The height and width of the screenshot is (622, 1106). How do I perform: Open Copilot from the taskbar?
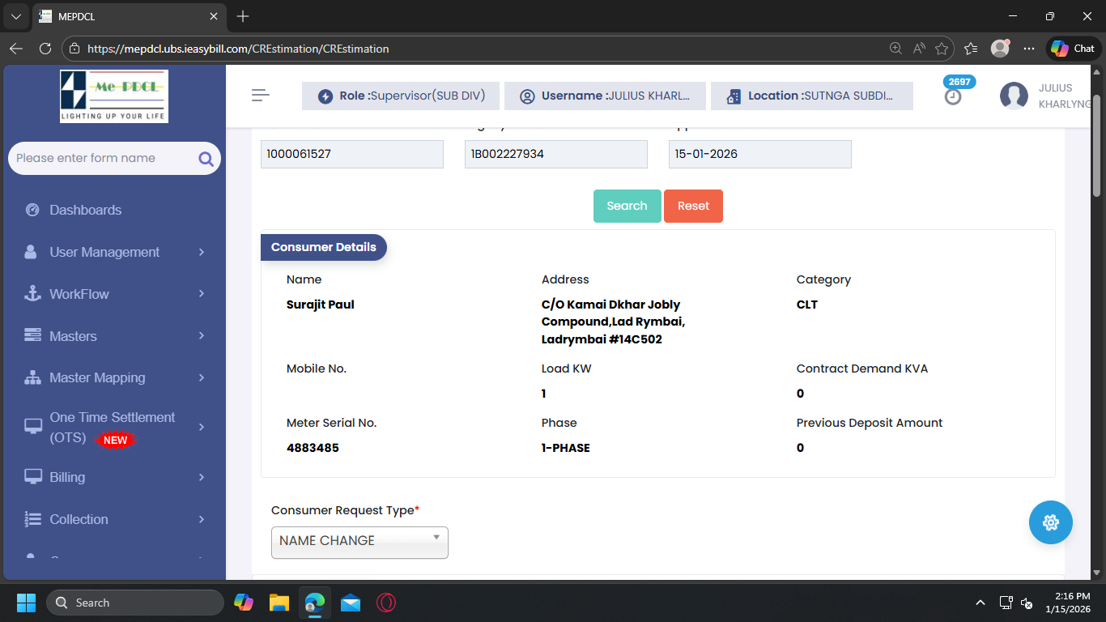point(244,603)
